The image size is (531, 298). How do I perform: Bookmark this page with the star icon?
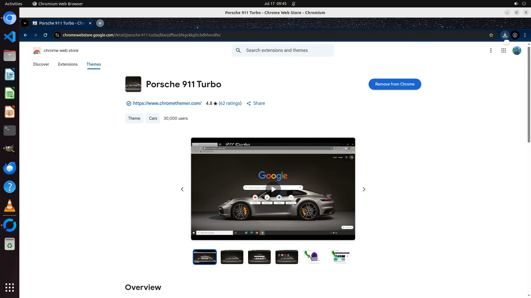point(491,35)
